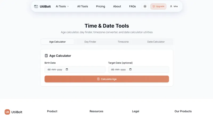Expand the Ai Tools dropdown
Screen dimensions: 213x116
62,6
